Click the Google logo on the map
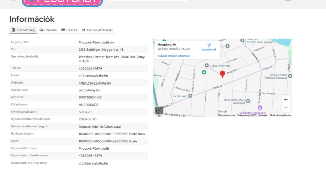Screen dimensions: 326x171 point(222,111)
